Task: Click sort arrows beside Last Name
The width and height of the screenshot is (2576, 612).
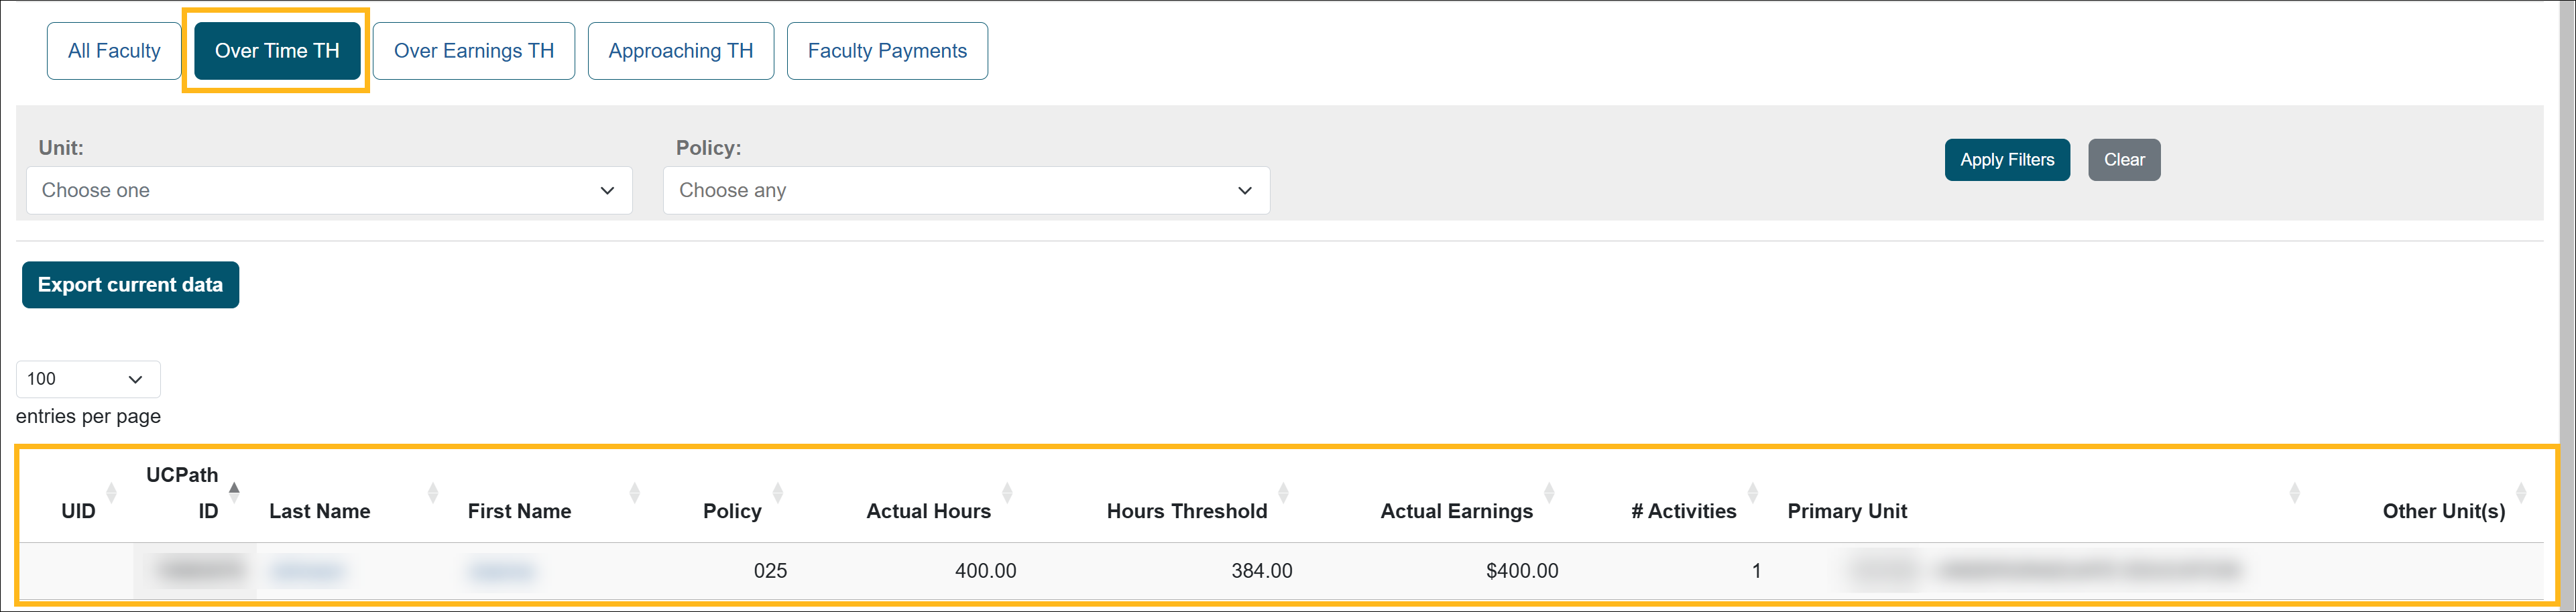Action: [x=433, y=492]
